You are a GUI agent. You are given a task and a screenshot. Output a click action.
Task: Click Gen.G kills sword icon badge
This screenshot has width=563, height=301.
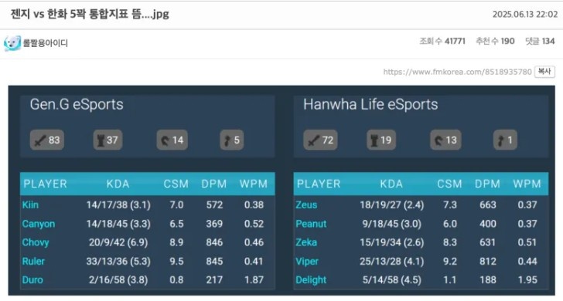pos(47,140)
